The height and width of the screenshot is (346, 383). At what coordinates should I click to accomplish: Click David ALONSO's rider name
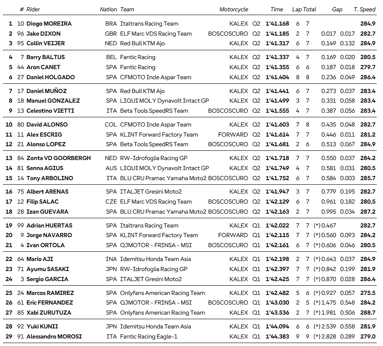(x=47, y=124)
